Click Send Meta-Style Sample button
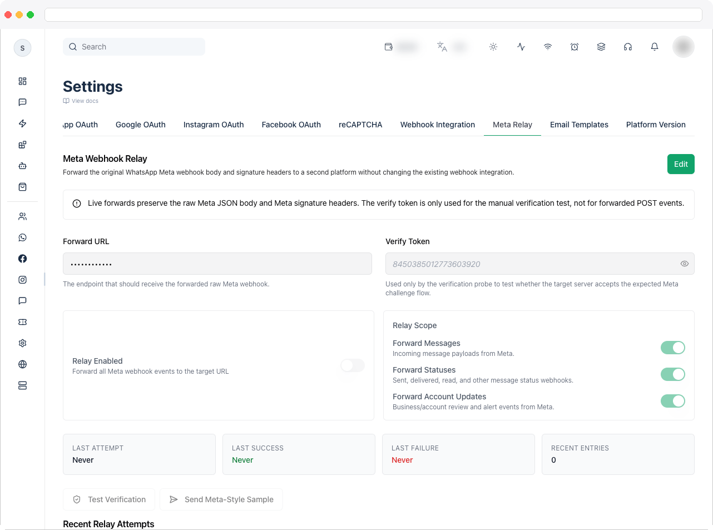 tap(221, 499)
